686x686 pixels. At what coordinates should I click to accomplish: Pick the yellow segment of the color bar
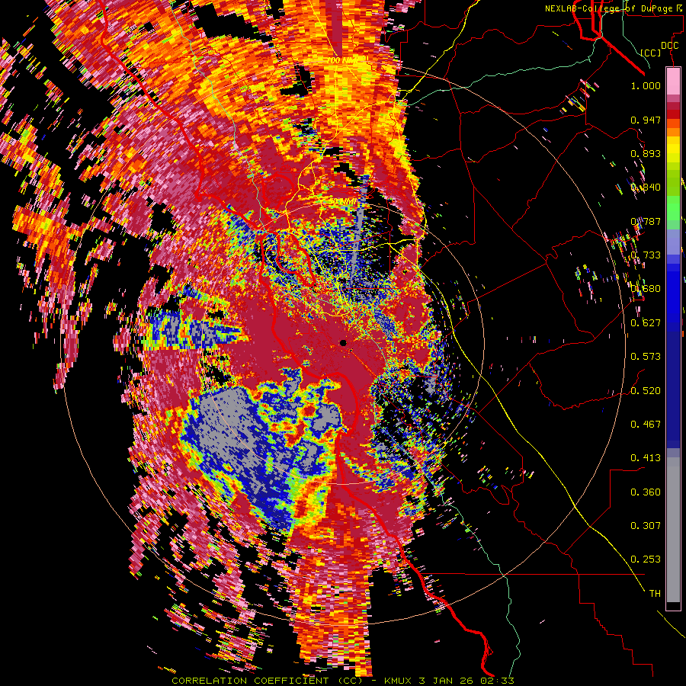tap(673, 149)
